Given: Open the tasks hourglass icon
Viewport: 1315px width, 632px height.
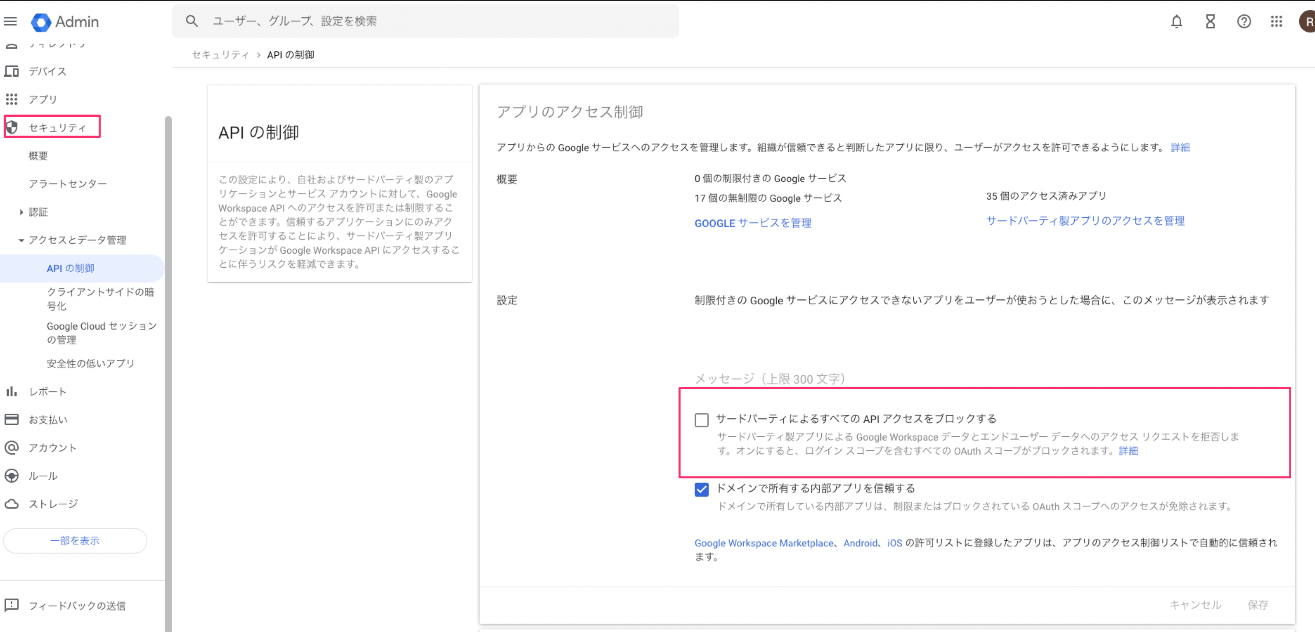Looking at the screenshot, I should (x=1210, y=22).
